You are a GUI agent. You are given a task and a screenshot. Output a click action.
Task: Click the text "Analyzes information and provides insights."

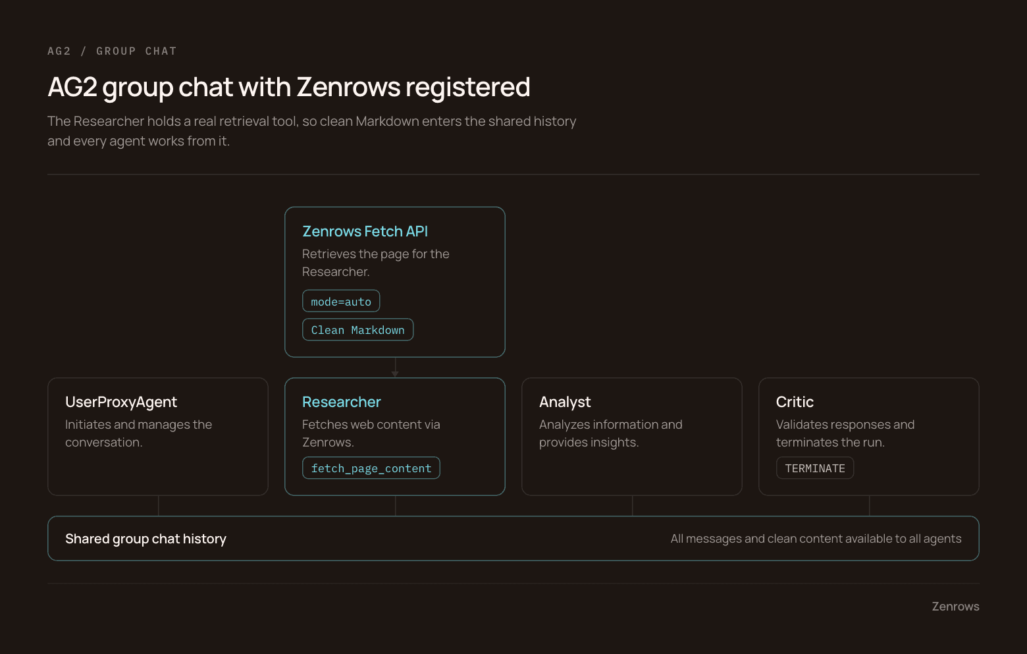(611, 433)
